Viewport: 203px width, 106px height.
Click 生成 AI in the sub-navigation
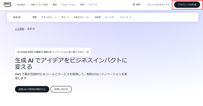click(17, 17)
